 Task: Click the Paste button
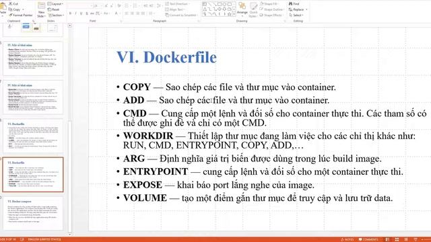3,9
